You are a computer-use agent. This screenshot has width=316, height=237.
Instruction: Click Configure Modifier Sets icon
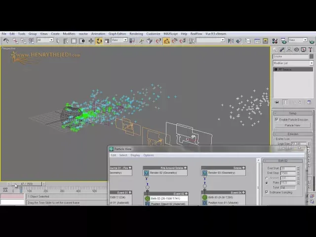pos(310,102)
